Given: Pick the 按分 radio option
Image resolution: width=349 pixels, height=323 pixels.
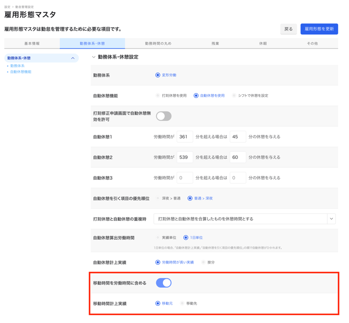Looking at the screenshot, I should tap(204, 263).
